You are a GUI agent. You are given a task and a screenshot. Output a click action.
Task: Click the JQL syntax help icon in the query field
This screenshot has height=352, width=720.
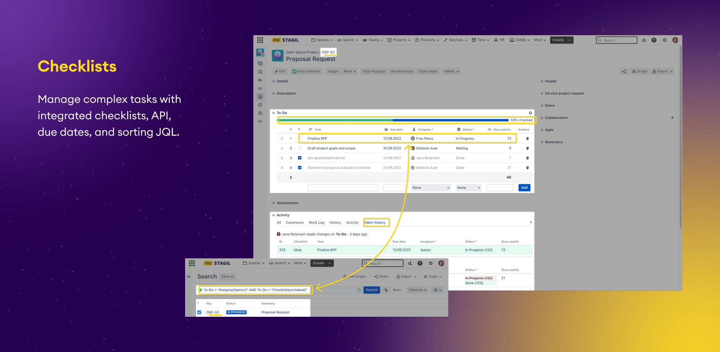tap(359, 290)
